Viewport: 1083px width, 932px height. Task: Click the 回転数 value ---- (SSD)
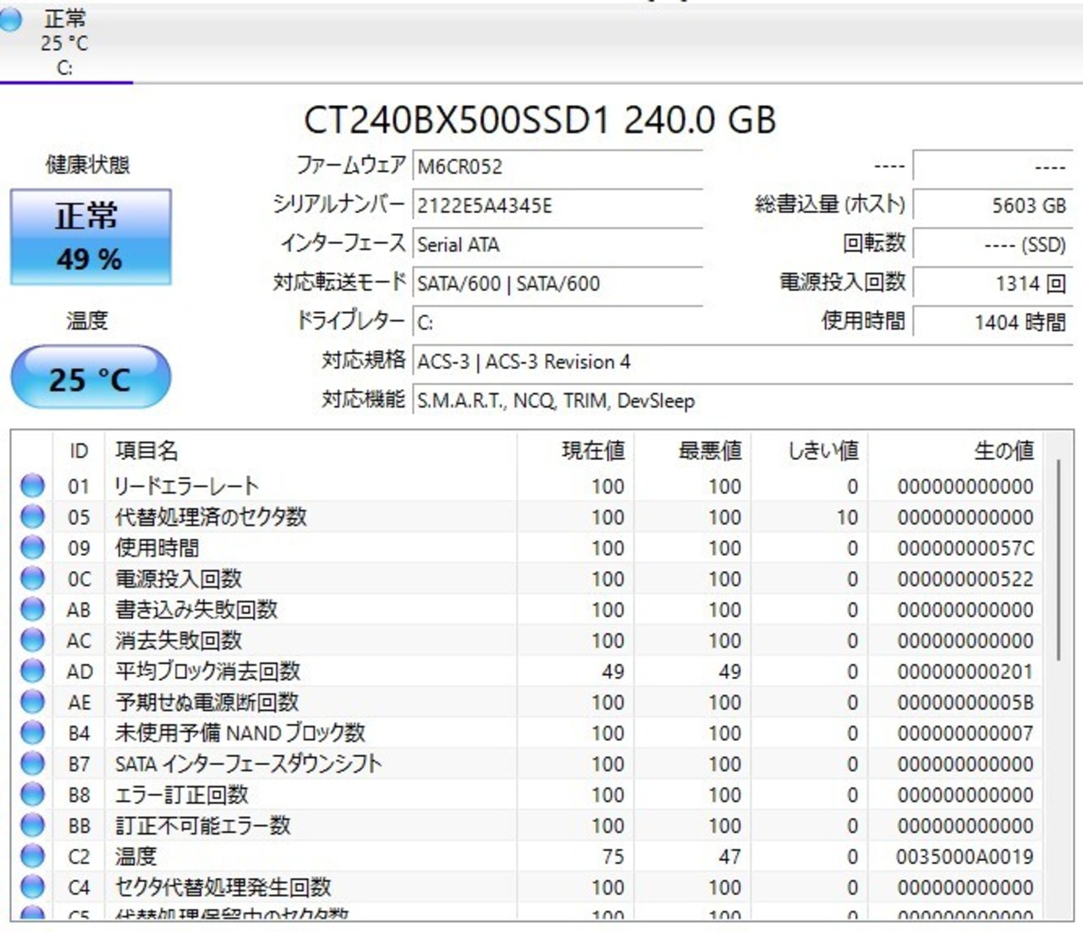click(x=992, y=244)
